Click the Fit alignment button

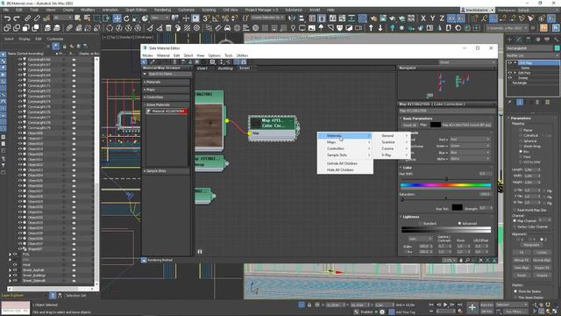tap(522, 252)
